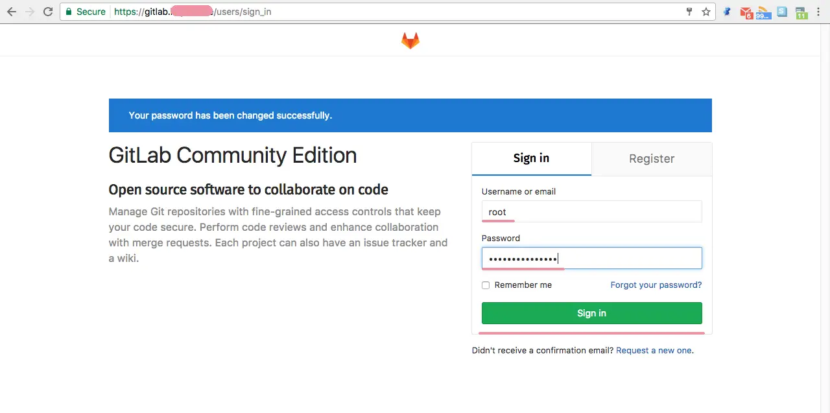Bookmark this page with the star icon
The width and height of the screenshot is (830, 413).
[706, 12]
